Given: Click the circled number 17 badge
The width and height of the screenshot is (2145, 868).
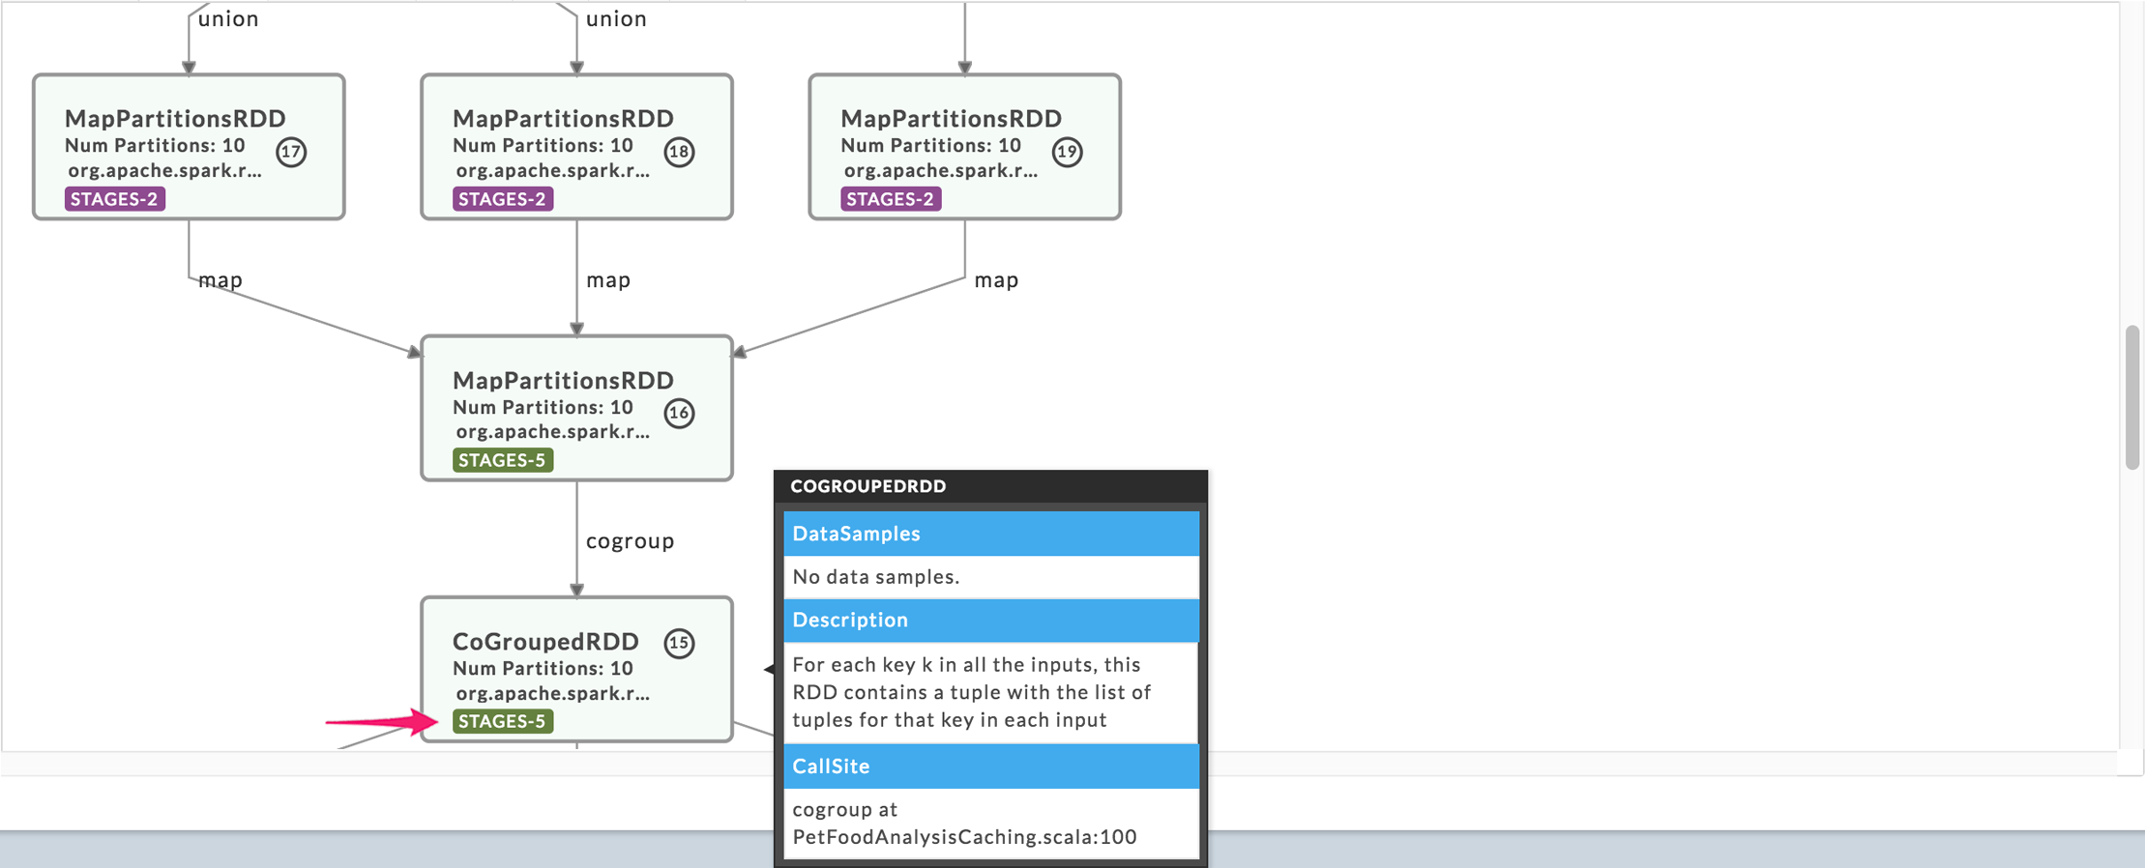Looking at the screenshot, I should tap(291, 152).
